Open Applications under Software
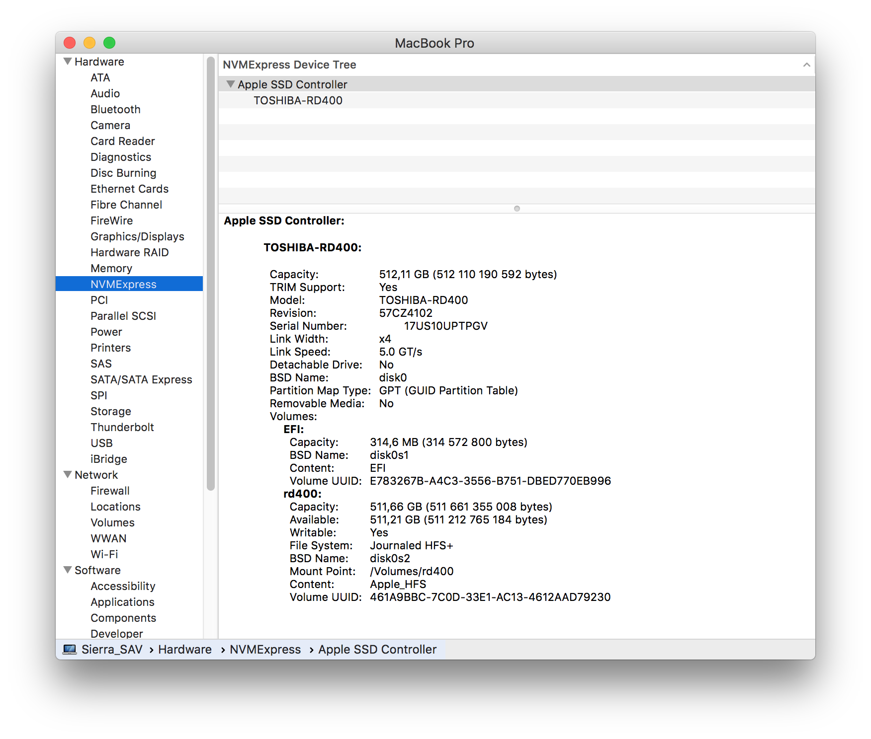 (123, 602)
